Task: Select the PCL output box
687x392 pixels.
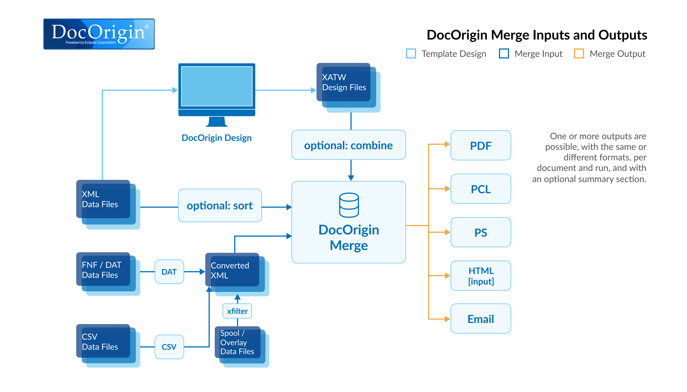Action: 481,189
